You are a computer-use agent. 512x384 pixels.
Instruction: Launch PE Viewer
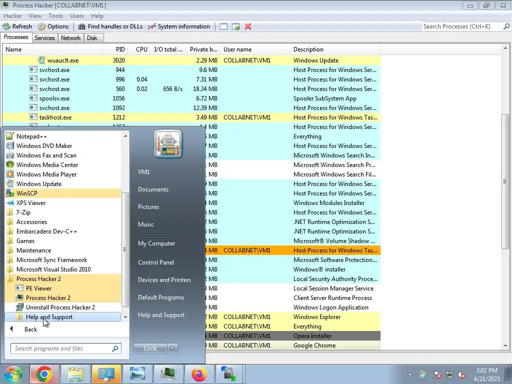[63, 288]
